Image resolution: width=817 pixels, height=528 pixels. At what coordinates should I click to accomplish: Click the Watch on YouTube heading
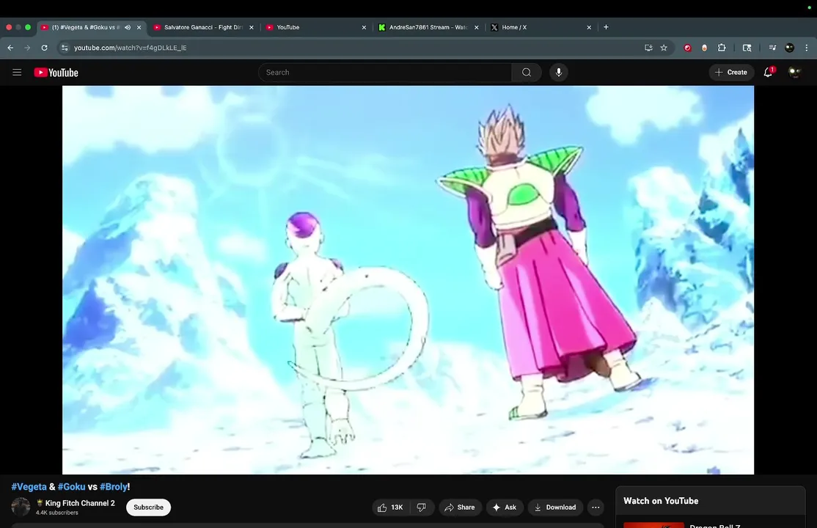click(661, 501)
